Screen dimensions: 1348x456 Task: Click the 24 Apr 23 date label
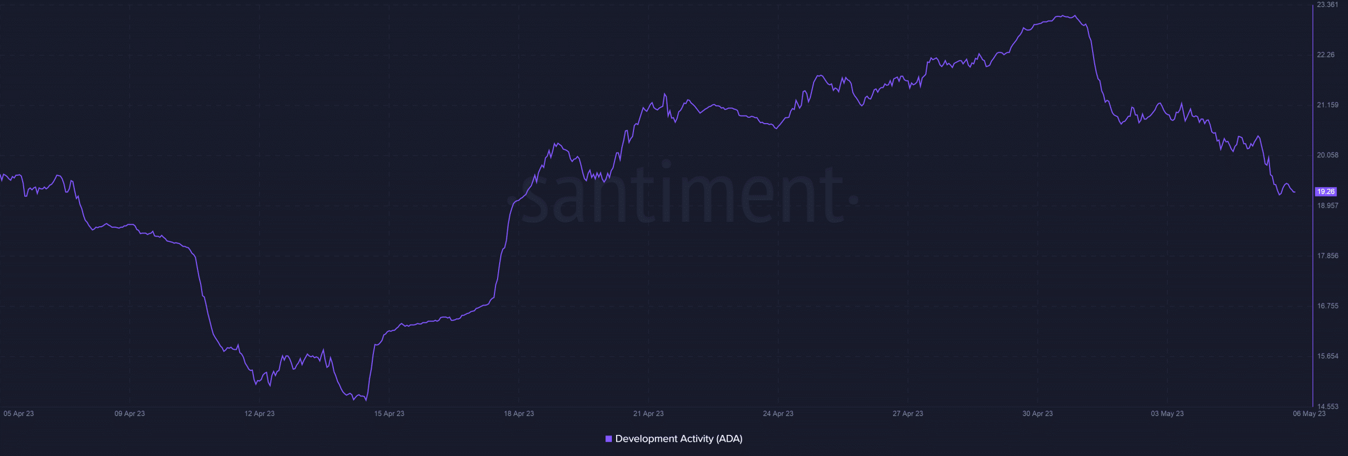[x=778, y=413]
